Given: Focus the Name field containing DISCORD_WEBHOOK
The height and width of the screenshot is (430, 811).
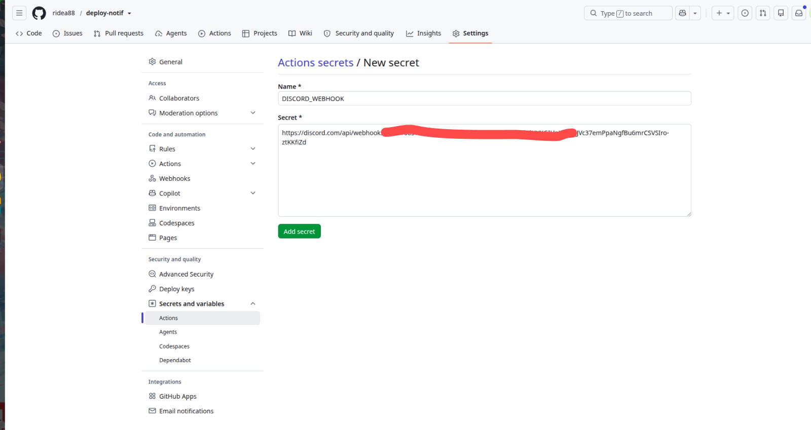Looking at the screenshot, I should tap(484, 98).
